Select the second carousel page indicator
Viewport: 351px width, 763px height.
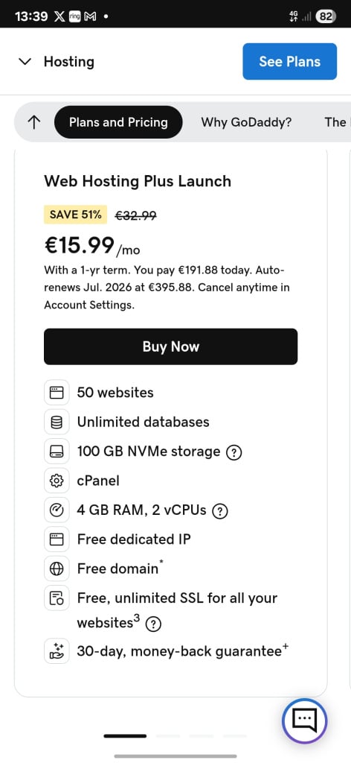coord(168,735)
